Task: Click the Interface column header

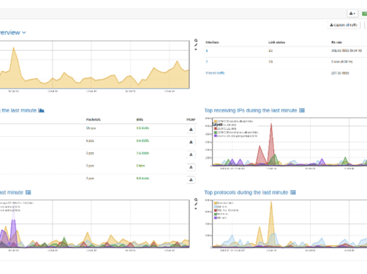Action: [x=212, y=42]
